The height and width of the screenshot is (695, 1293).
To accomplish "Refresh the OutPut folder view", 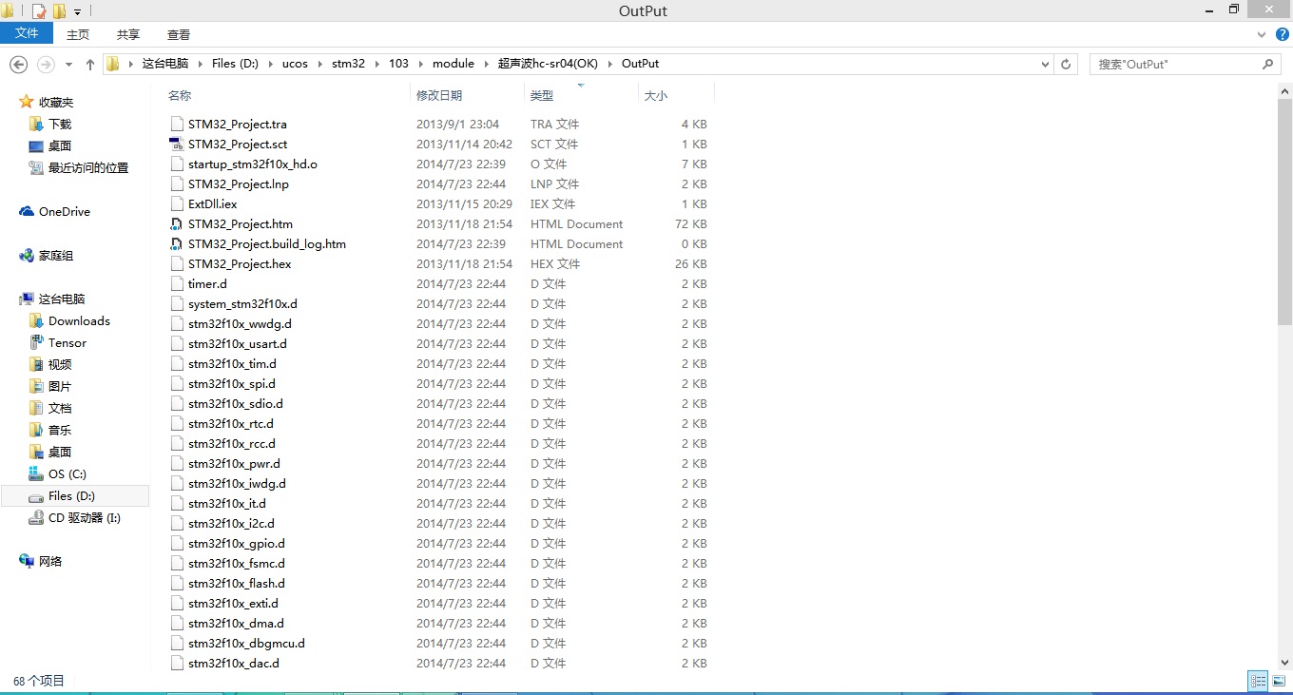I will (x=1066, y=64).
